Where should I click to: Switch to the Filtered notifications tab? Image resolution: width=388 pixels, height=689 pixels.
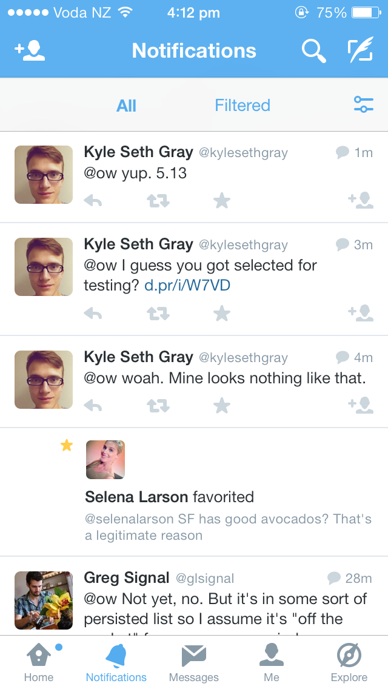coord(242,106)
